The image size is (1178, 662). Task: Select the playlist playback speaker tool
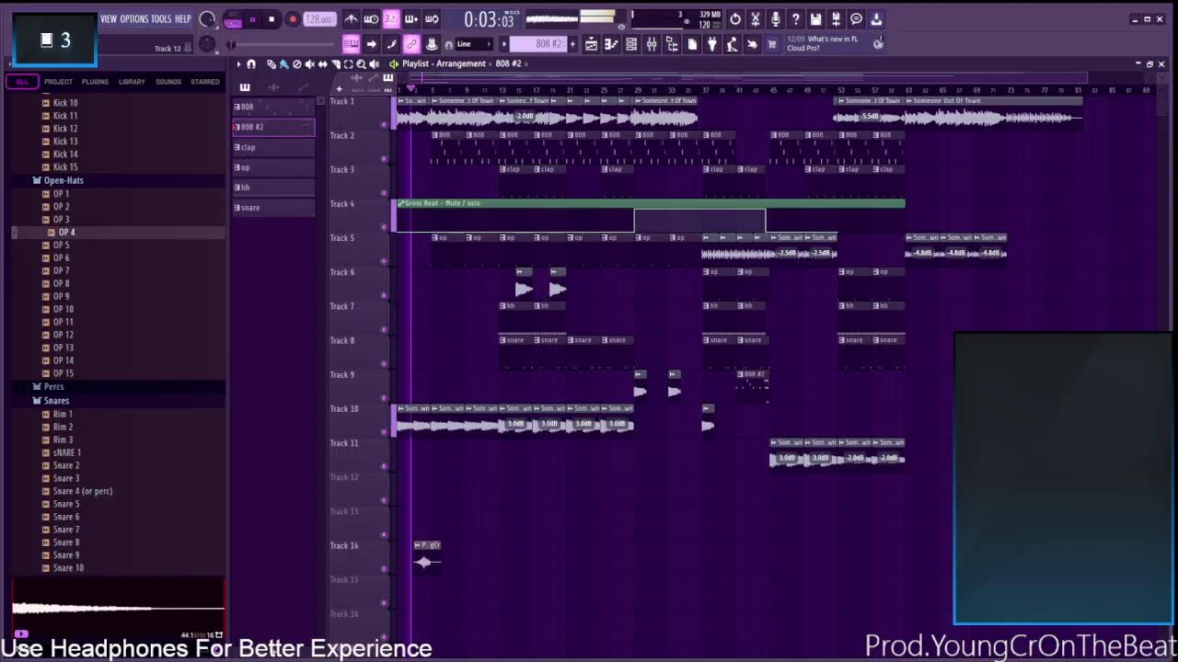374,63
